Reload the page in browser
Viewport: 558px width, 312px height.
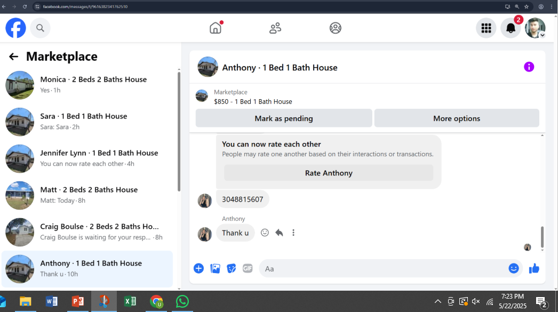click(25, 6)
